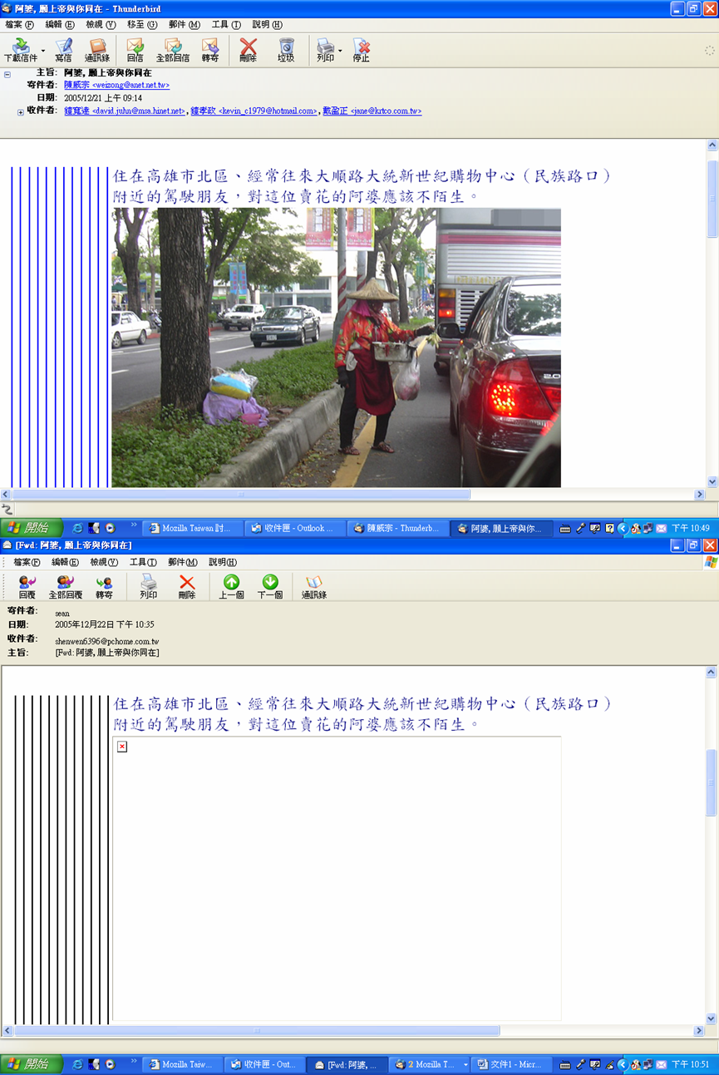The width and height of the screenshot is (719, 1075).
Task: Open the 說明 menu in Thunderbird
Action: (x=267, y=25)
